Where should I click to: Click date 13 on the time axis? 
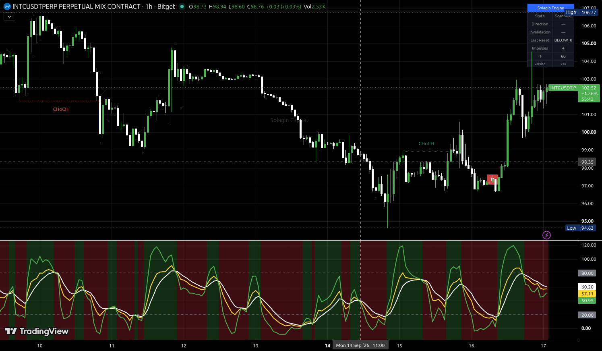point(255,346)
